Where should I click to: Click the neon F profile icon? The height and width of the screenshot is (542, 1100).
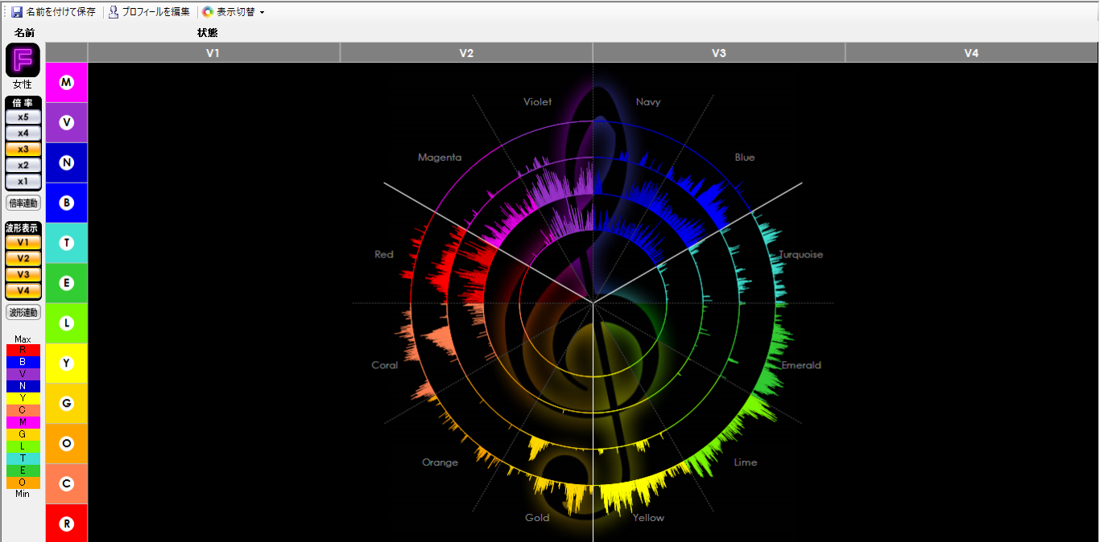23,61
